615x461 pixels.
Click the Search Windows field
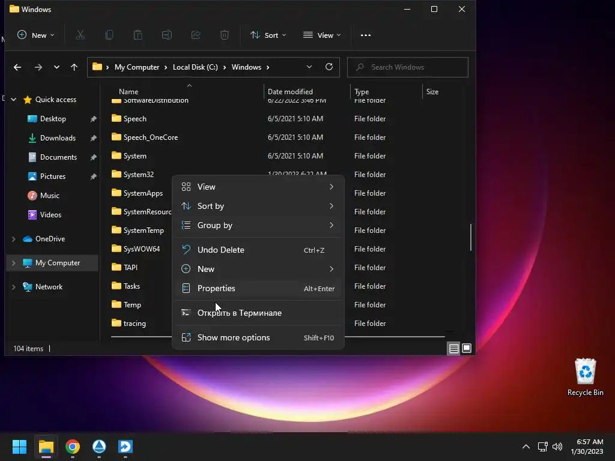coord(408,67)
